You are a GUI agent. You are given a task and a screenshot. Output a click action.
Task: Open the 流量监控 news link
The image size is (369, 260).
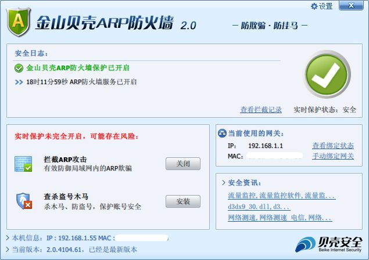(x=281, y=196)
